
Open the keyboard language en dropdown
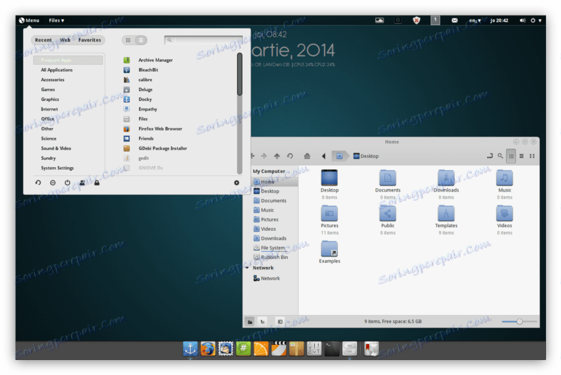(475, 21)
